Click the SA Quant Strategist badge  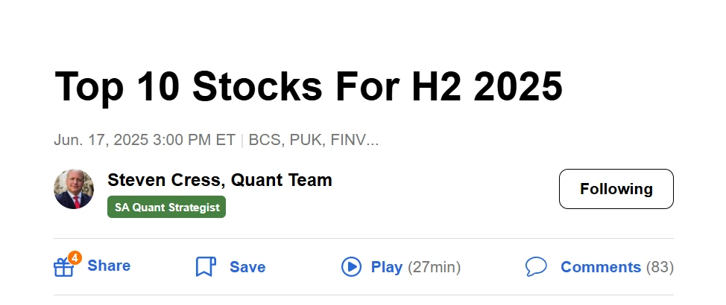166,208
